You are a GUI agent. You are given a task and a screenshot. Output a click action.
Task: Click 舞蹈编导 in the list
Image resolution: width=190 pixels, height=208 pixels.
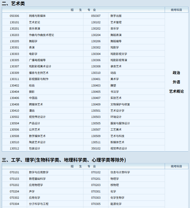click(116, 41)
